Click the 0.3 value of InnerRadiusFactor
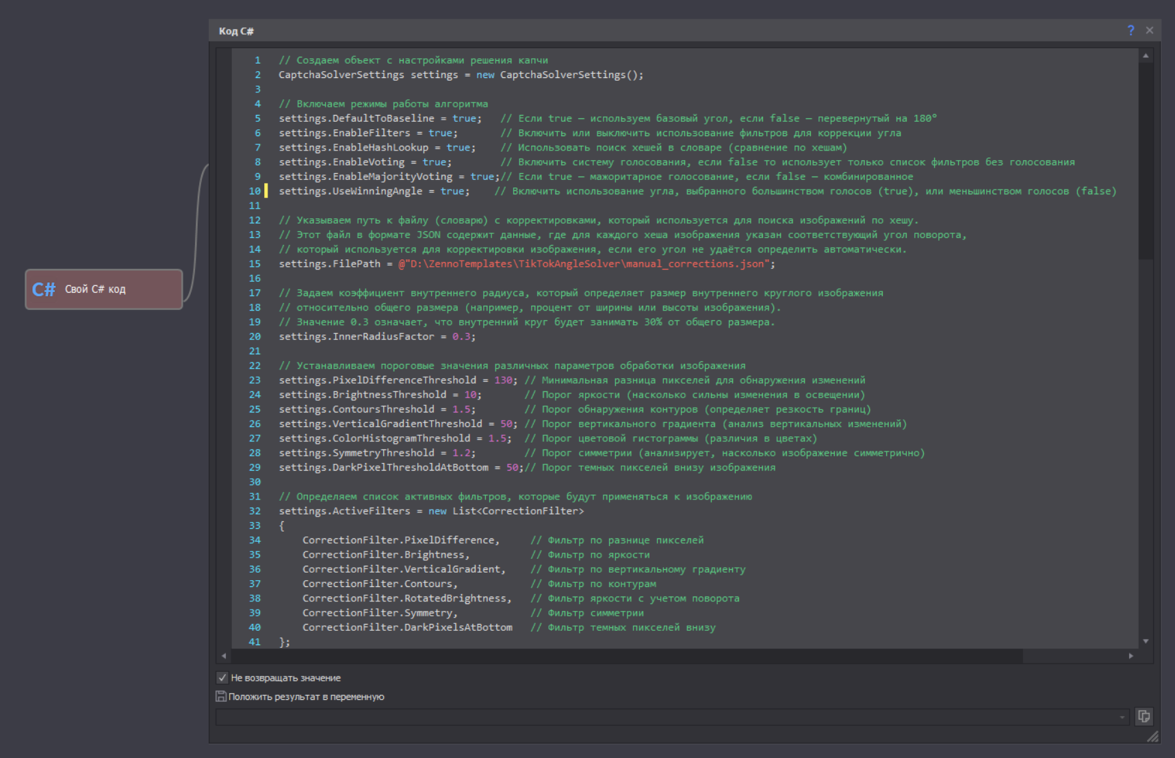The height and width of the screenshot is (758, 1175). [461, 337]
